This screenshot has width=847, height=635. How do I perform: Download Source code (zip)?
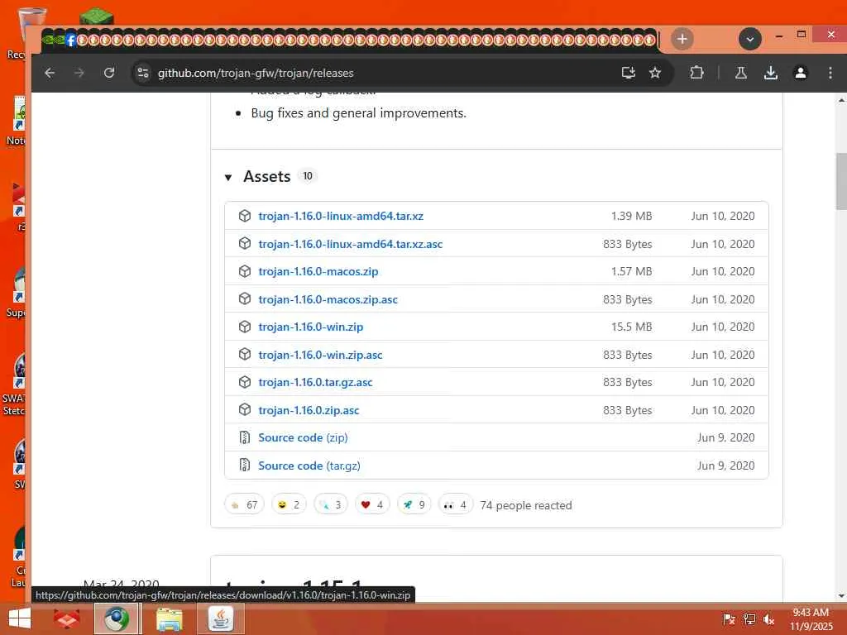[303, 437]
